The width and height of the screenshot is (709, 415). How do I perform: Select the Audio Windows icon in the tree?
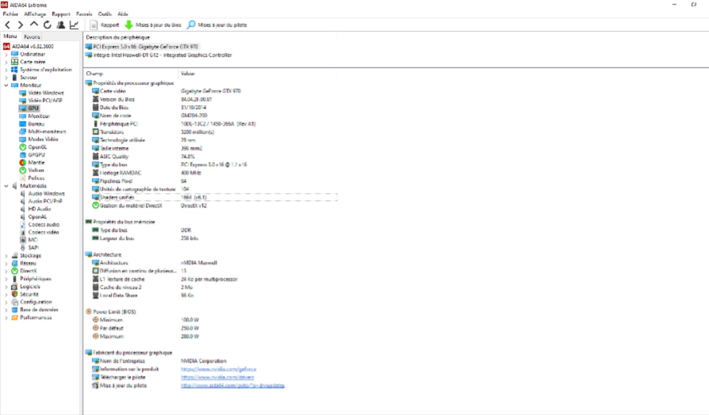[23, 194]
